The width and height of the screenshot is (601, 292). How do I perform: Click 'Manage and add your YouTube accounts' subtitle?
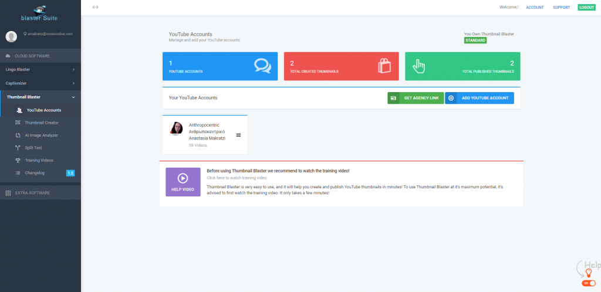204,40
